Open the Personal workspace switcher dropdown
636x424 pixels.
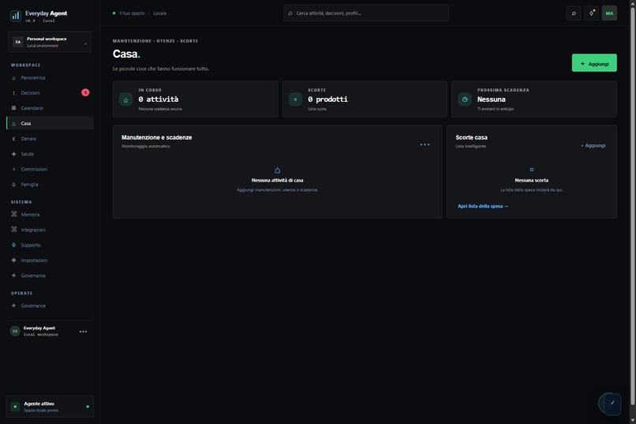[x=50, y=42]
